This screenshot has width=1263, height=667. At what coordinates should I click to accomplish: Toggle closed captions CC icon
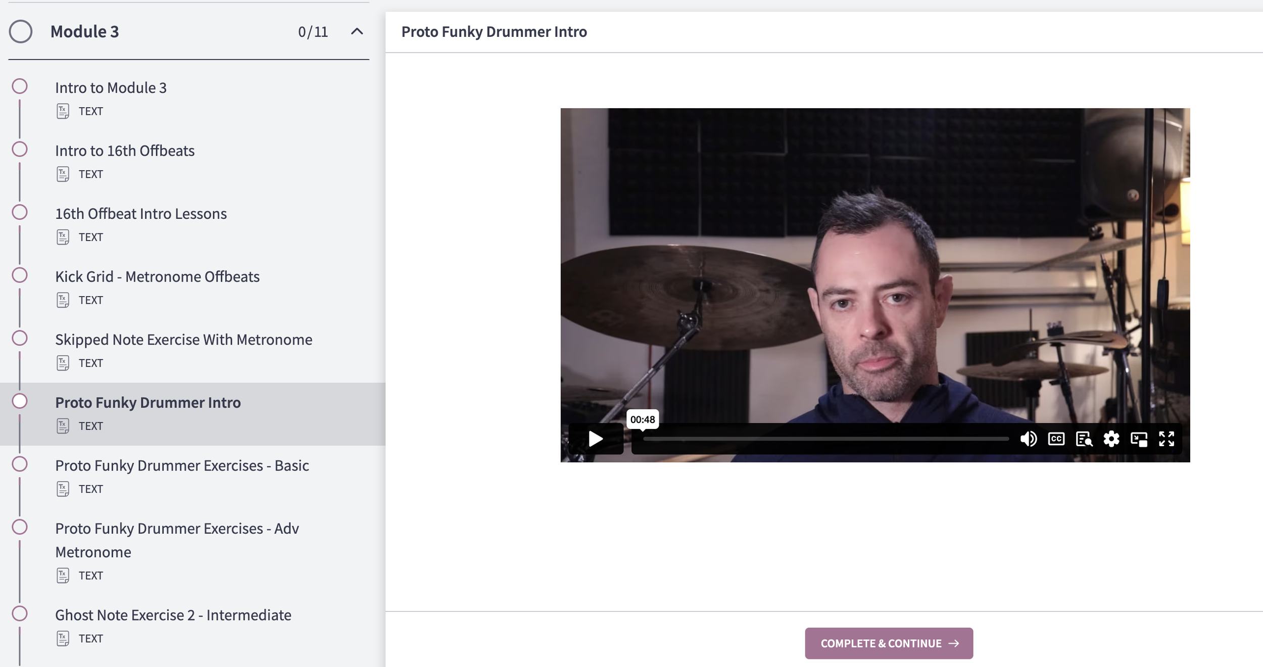[1056, 439]
